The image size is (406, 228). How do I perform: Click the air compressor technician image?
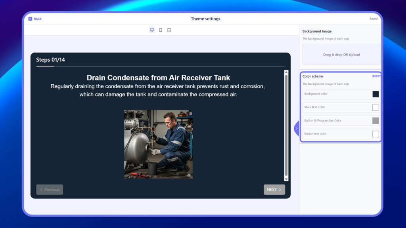click(158, 144)
